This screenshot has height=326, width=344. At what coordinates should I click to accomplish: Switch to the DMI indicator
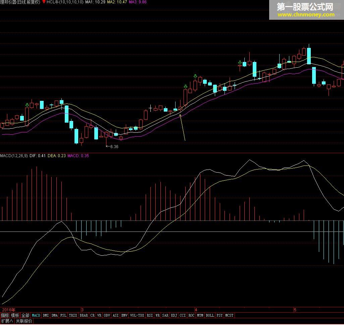pyautogui.click(x=46, y=315)
